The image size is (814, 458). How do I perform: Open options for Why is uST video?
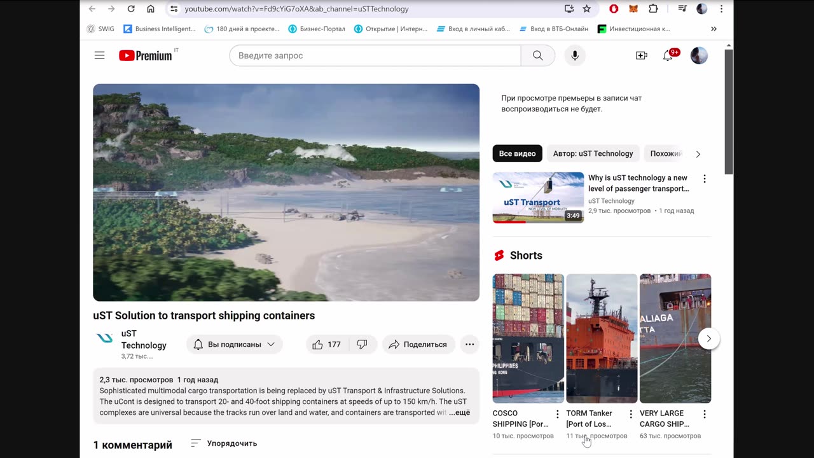coord(704,179)
